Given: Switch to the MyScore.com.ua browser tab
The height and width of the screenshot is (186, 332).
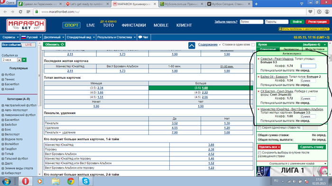Looking at the screenshot, I should tap(182, 4).
